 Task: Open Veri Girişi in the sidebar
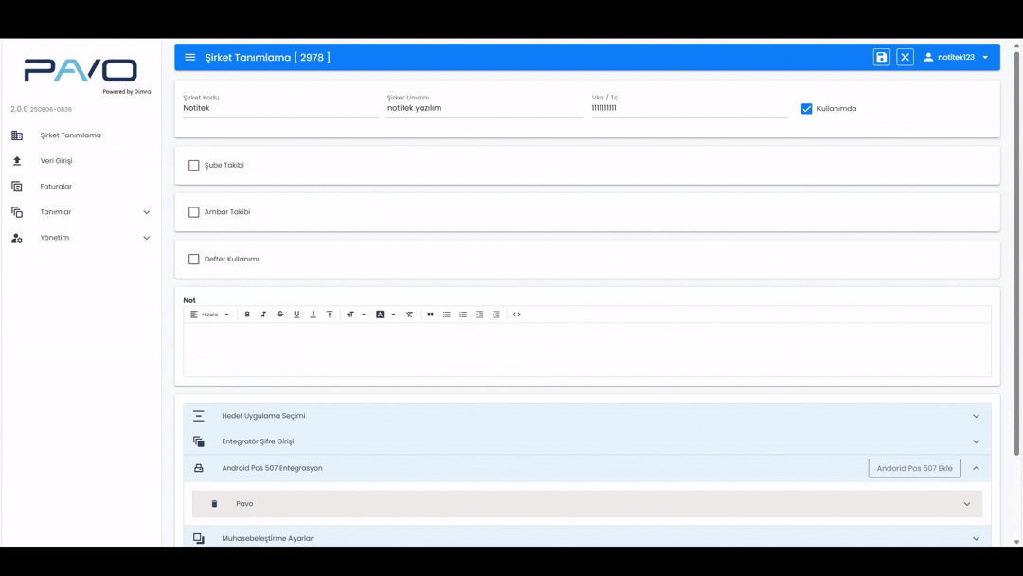[56, 161]
